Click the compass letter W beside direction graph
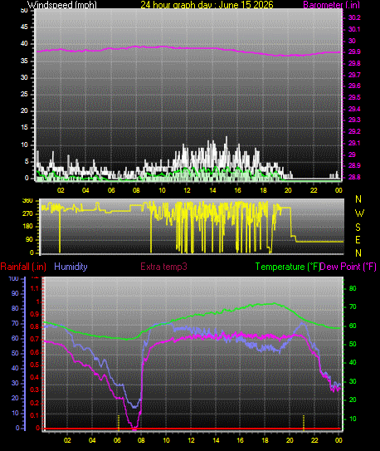380x451 pixels. pos(359,213)
